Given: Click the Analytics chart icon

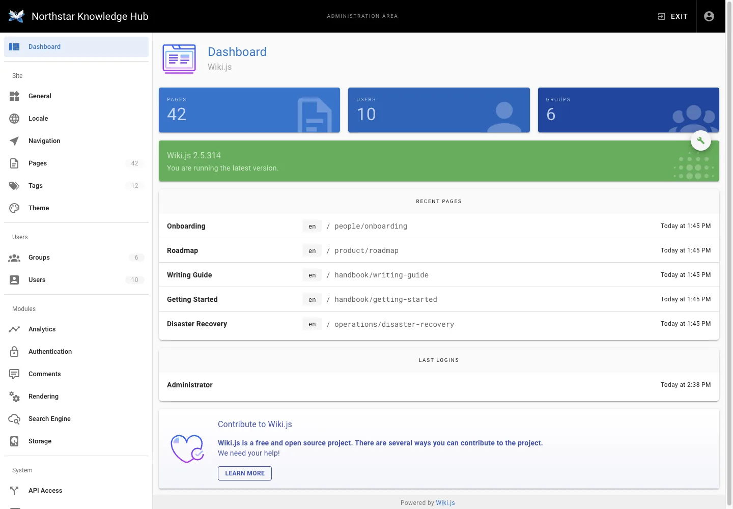Looking at the screenshot, I should coord(14,329).
